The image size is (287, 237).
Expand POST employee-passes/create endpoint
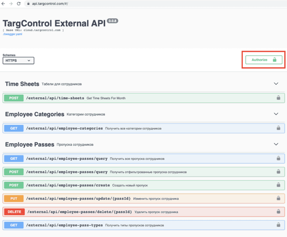(143, 185)
